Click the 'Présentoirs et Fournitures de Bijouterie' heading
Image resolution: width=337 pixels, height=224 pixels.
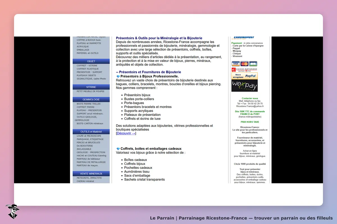(150, 72)
